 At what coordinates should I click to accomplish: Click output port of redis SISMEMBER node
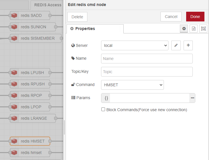61,38
